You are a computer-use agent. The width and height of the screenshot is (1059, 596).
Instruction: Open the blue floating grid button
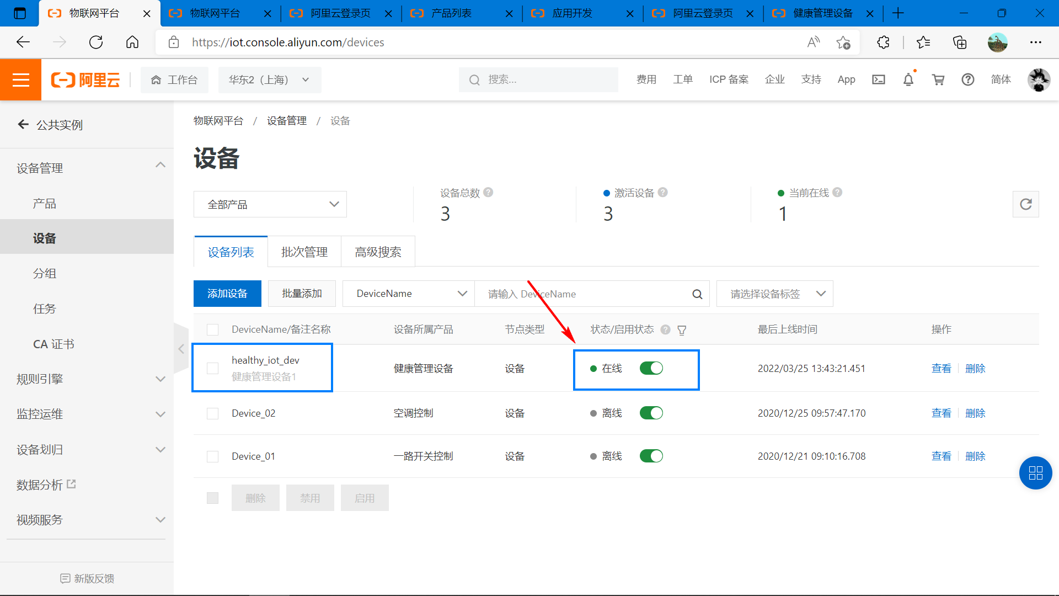pyautogui.click(x=1036, y=473)
